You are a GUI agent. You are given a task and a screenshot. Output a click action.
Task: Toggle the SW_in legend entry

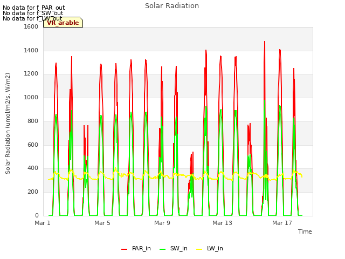click(x=174, y=248)
